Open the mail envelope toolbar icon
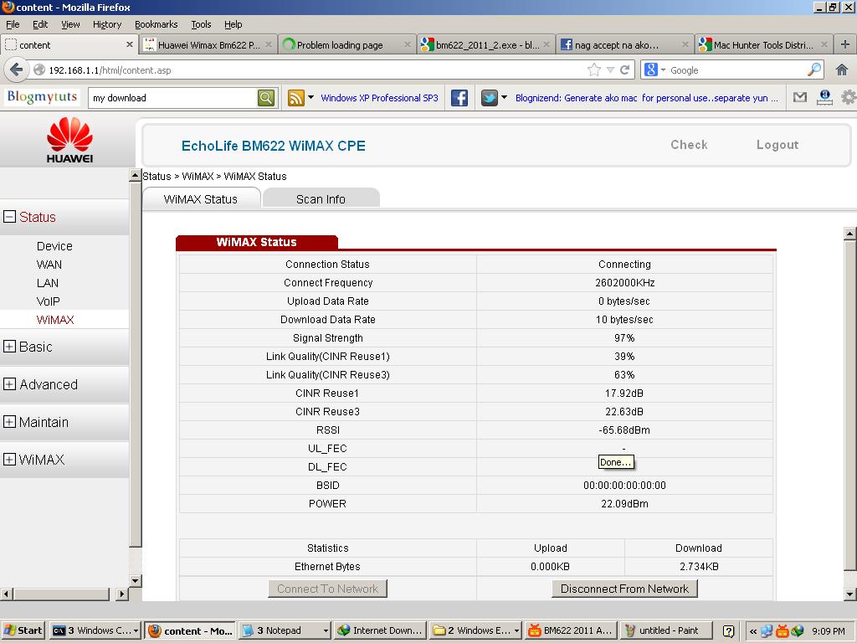Screen dimensions: 857x643 click(x=800, y=97)
